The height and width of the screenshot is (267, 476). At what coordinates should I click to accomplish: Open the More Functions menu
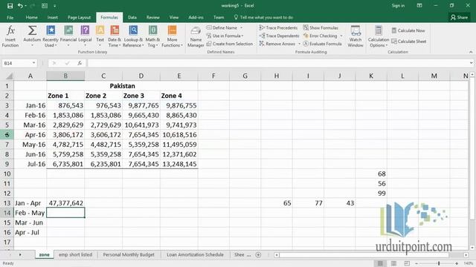(172, 36)
